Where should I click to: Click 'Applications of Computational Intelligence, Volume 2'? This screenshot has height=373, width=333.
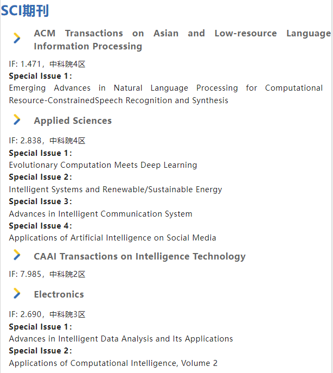(113, 363)
